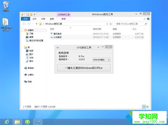Click the 2,512 KB size cell
Image resolution: width=168 pixels, height=125 pixels.
point(139,37)
